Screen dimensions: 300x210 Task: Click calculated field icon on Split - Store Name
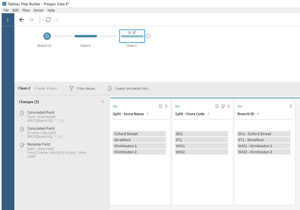161,106
